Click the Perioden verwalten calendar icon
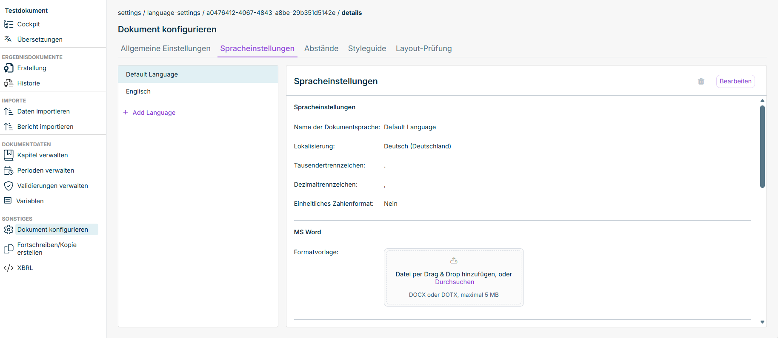Viewport: 778px width, 338px height. coord(9,170)
